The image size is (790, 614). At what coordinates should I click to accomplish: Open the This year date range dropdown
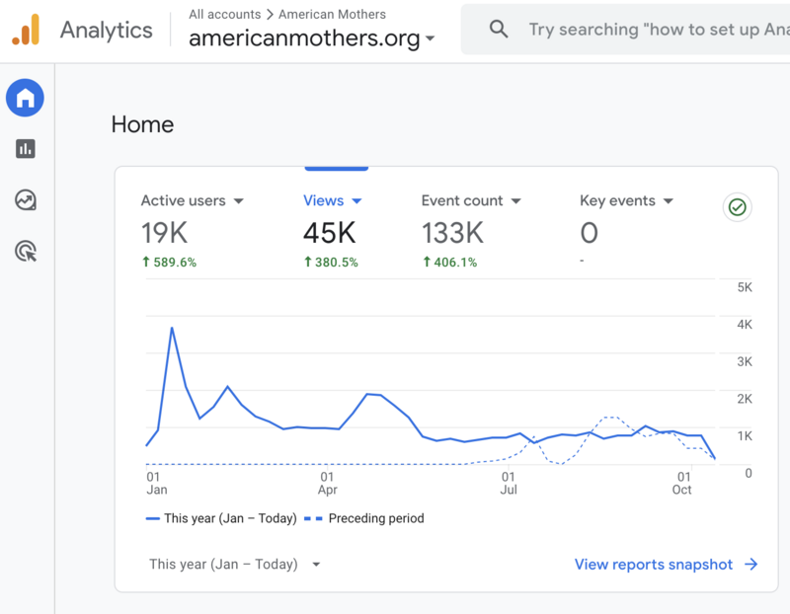[235, 564]
